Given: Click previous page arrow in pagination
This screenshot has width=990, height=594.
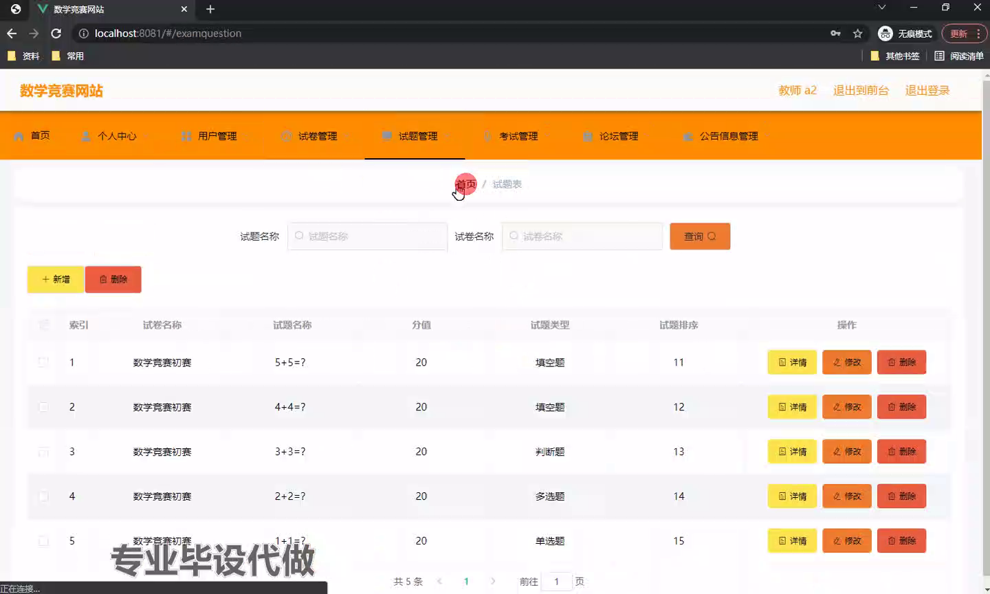Looking at the screenshot, I should point(439,581).
